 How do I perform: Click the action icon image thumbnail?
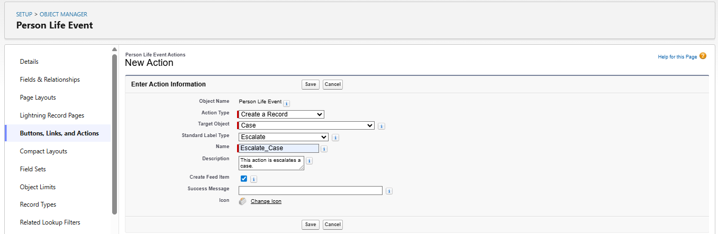[242, 201]
